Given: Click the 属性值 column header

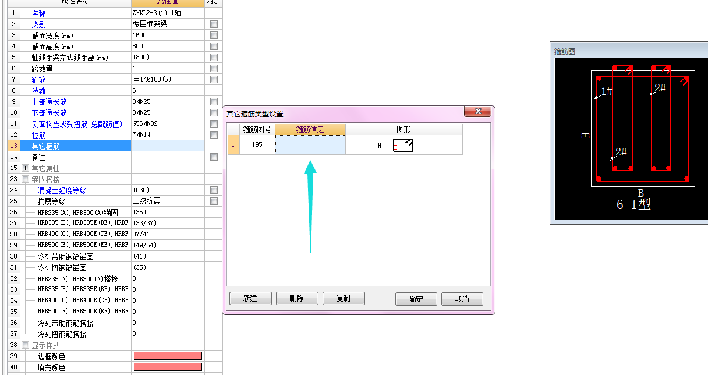Looking at the screenshot, I should 168,2.
